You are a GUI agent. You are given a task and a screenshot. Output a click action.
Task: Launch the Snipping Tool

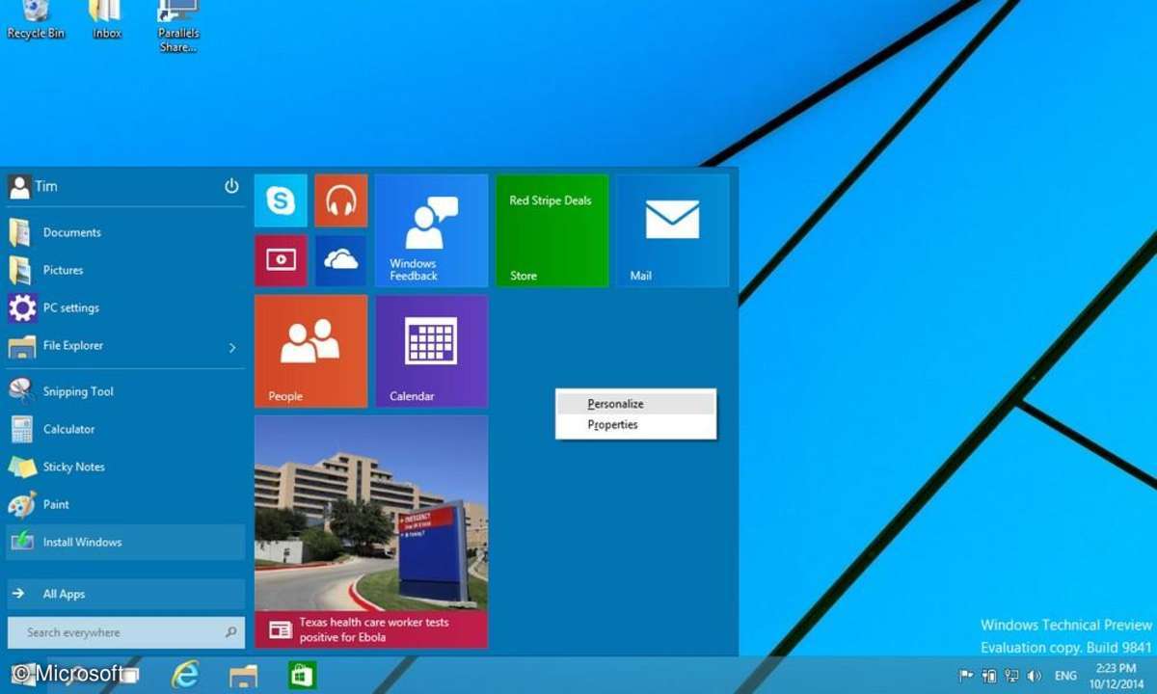click(x=125, y=391)
